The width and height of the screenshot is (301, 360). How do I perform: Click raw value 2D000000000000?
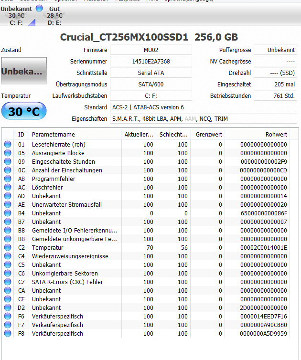coord(263,307)
